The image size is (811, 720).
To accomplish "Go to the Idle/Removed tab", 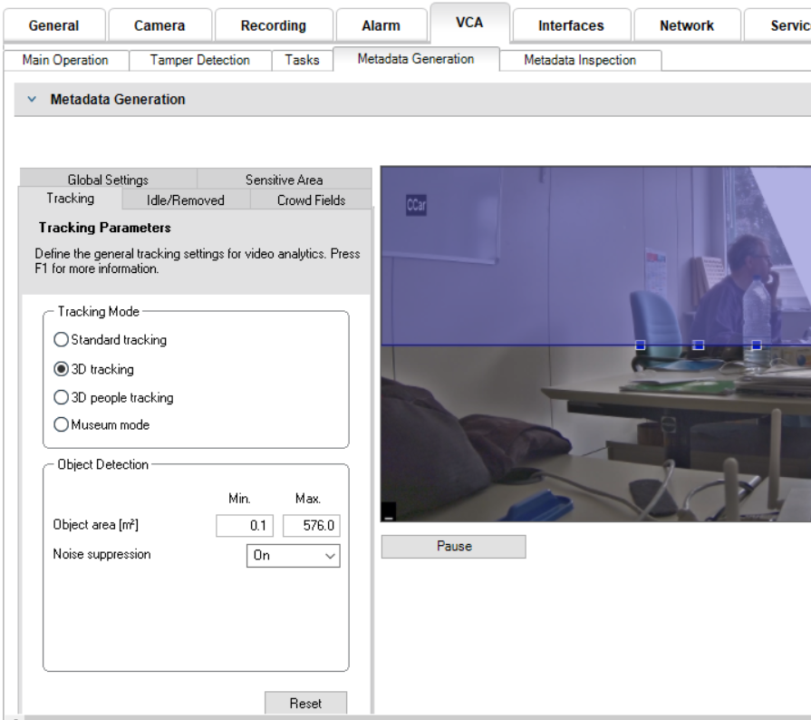I will (x=185, y=200).
